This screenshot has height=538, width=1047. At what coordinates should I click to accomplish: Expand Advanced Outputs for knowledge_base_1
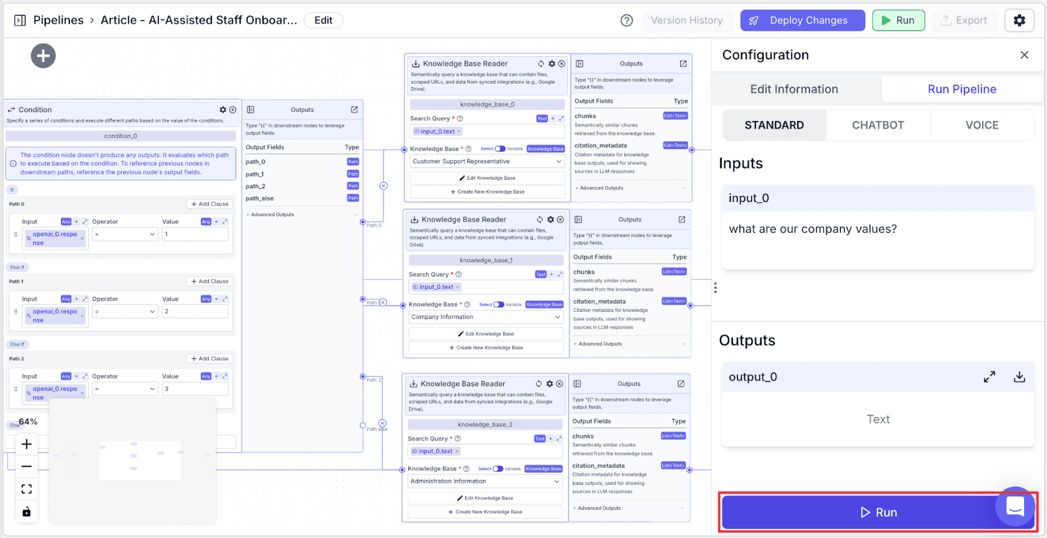(x=630, y=344)
